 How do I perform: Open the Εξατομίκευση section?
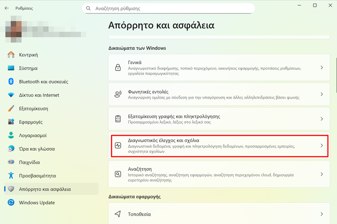click(x=51, y=108)
